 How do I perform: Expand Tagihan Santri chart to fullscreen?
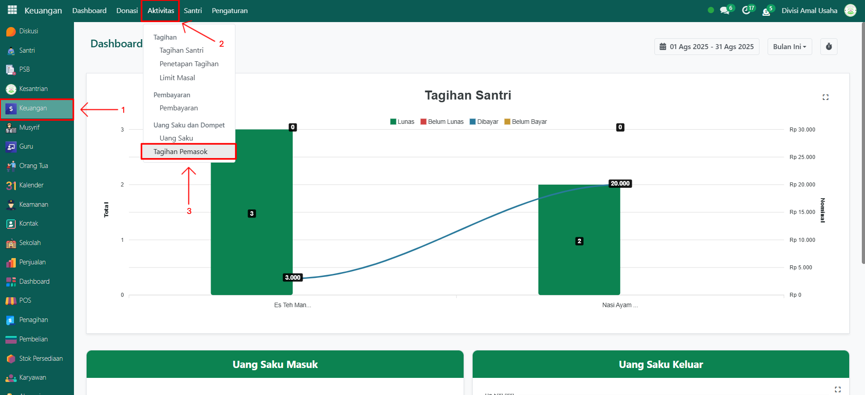pos(825,97)
